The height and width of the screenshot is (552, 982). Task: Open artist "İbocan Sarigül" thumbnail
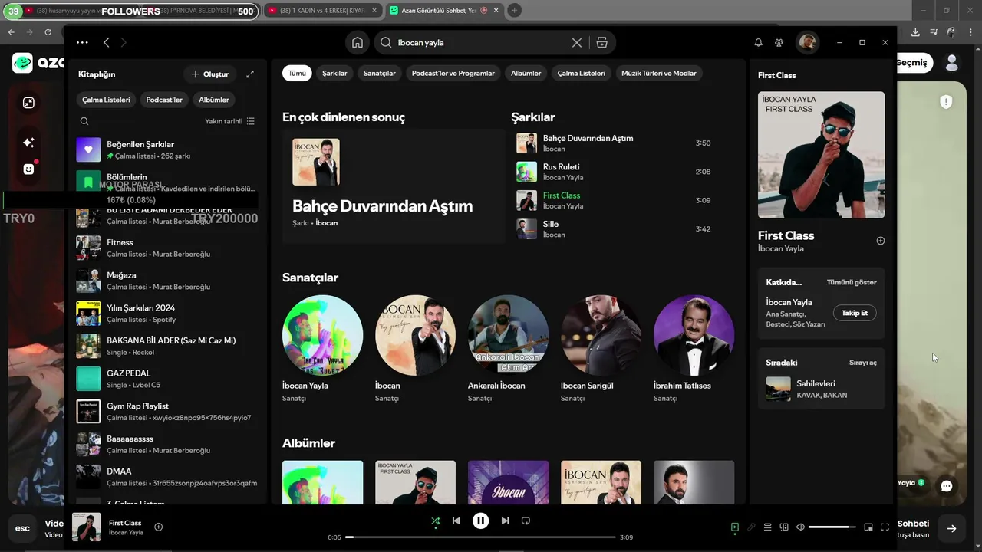tap(601, 335)
